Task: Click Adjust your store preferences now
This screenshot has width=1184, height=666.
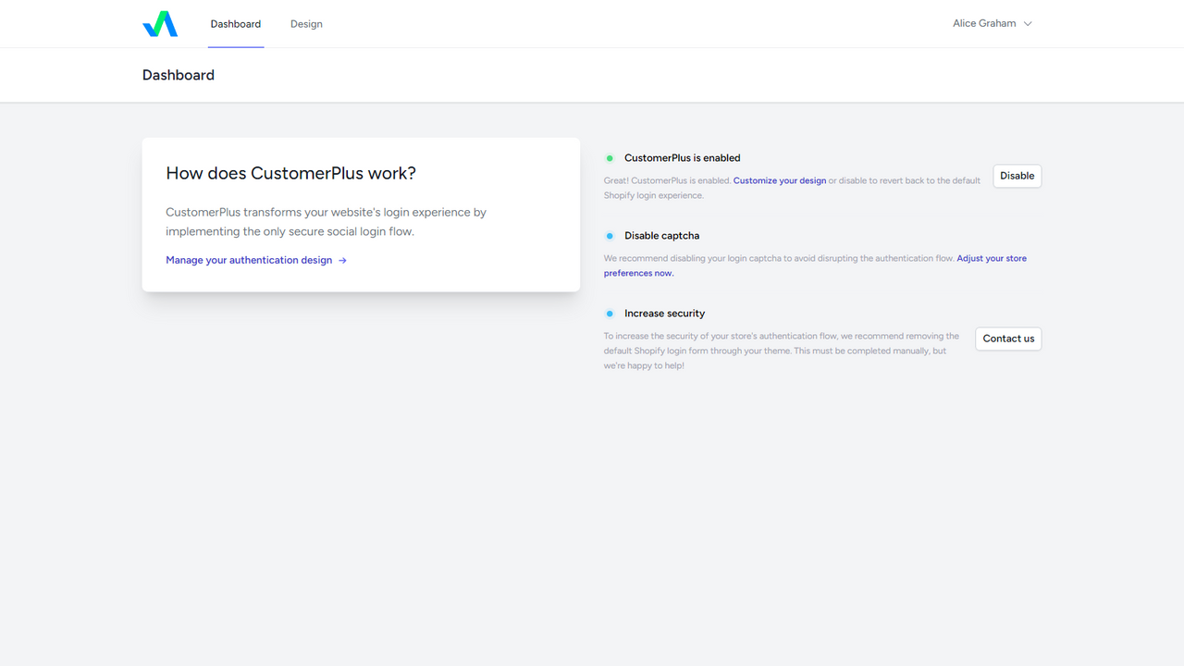Action: pos(991,258)
